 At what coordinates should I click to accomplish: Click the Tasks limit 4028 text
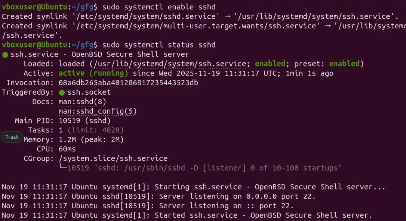point(96,130)
